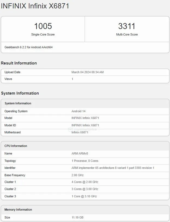
Task: Click the CPU Information table header
Action: click(x=16, y=146)
